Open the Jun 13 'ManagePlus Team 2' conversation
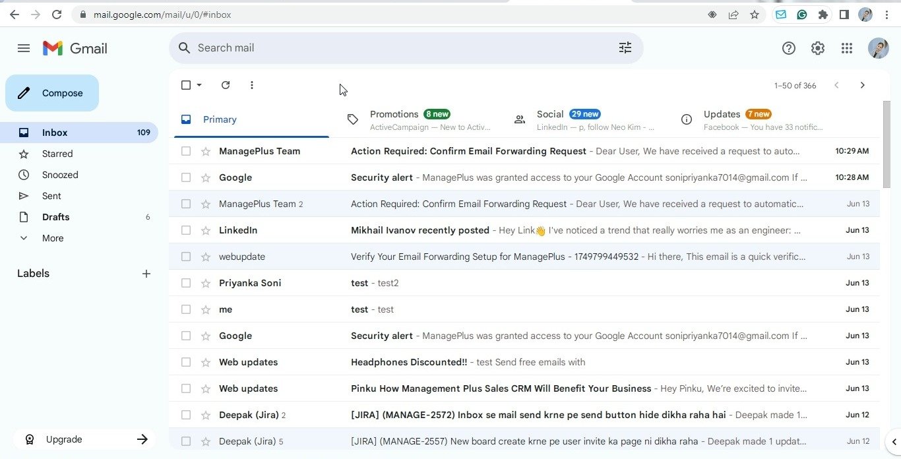This screenshot has width=901, height=459. coord(524,204)
